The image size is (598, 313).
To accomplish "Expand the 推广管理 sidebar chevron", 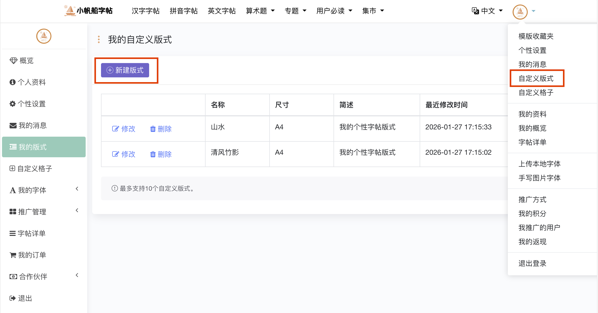I will (x=77, y=210).
